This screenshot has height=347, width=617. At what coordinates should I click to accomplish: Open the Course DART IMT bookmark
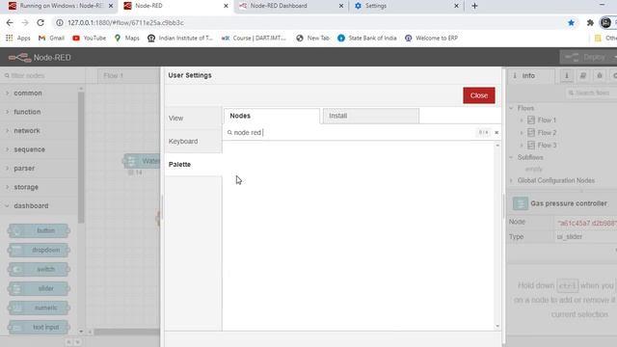coord(254,39)
